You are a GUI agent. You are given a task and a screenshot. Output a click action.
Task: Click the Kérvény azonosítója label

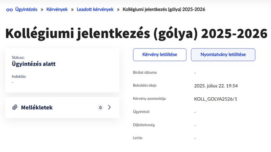(150, 99)
